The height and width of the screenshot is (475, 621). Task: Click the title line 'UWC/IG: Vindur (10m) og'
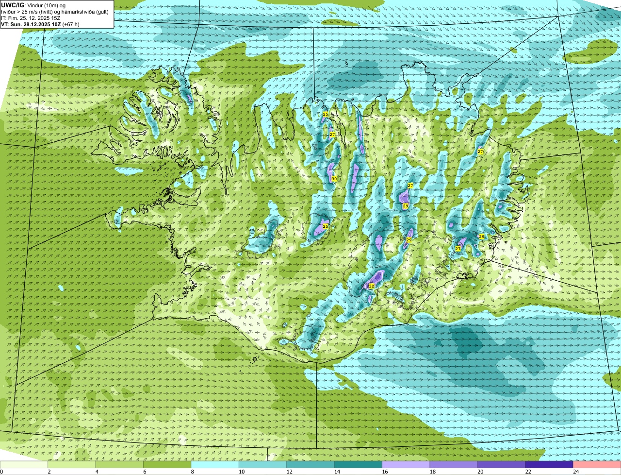33,5
